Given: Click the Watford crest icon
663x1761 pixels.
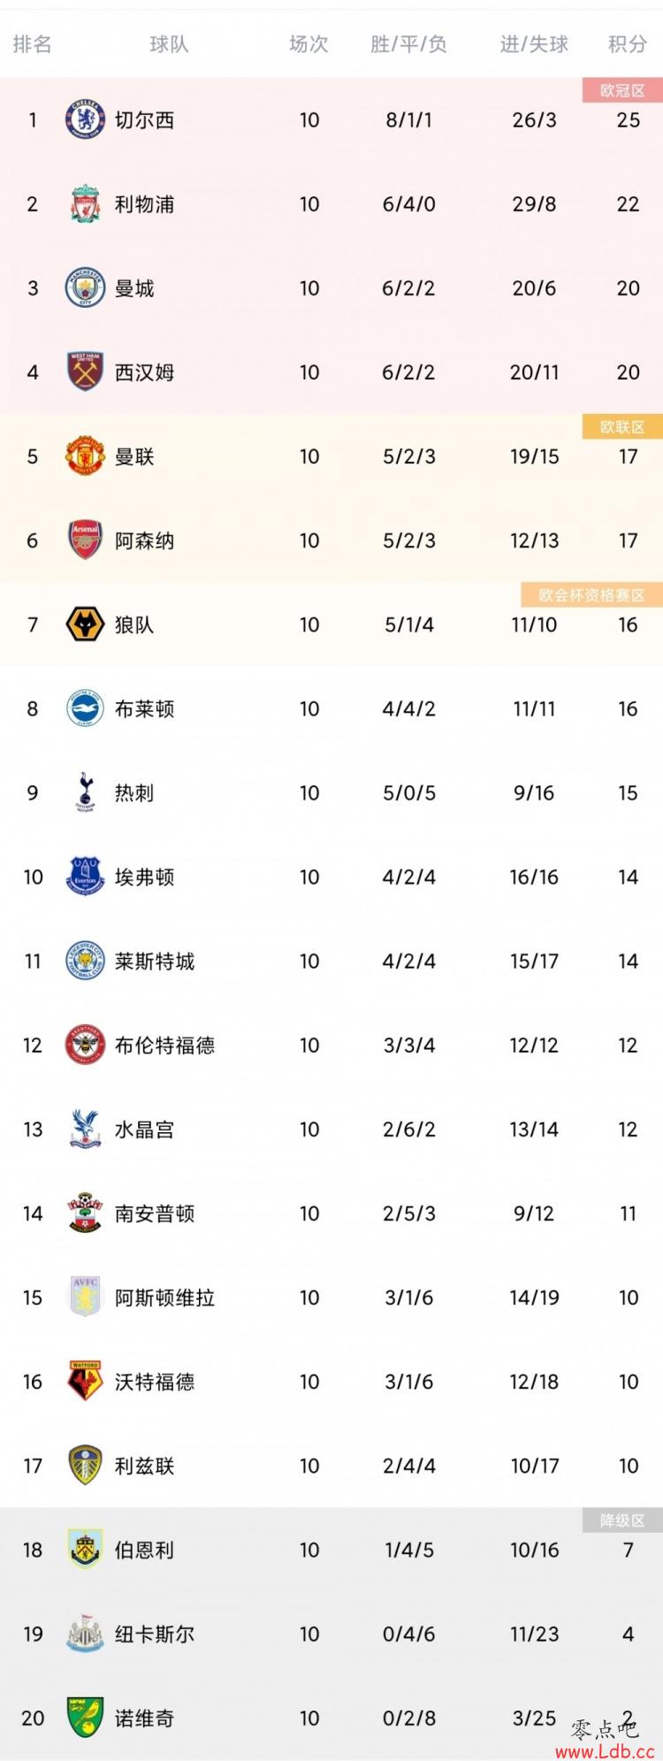Looking at the screenshot, I should [x=86, y=1381].
